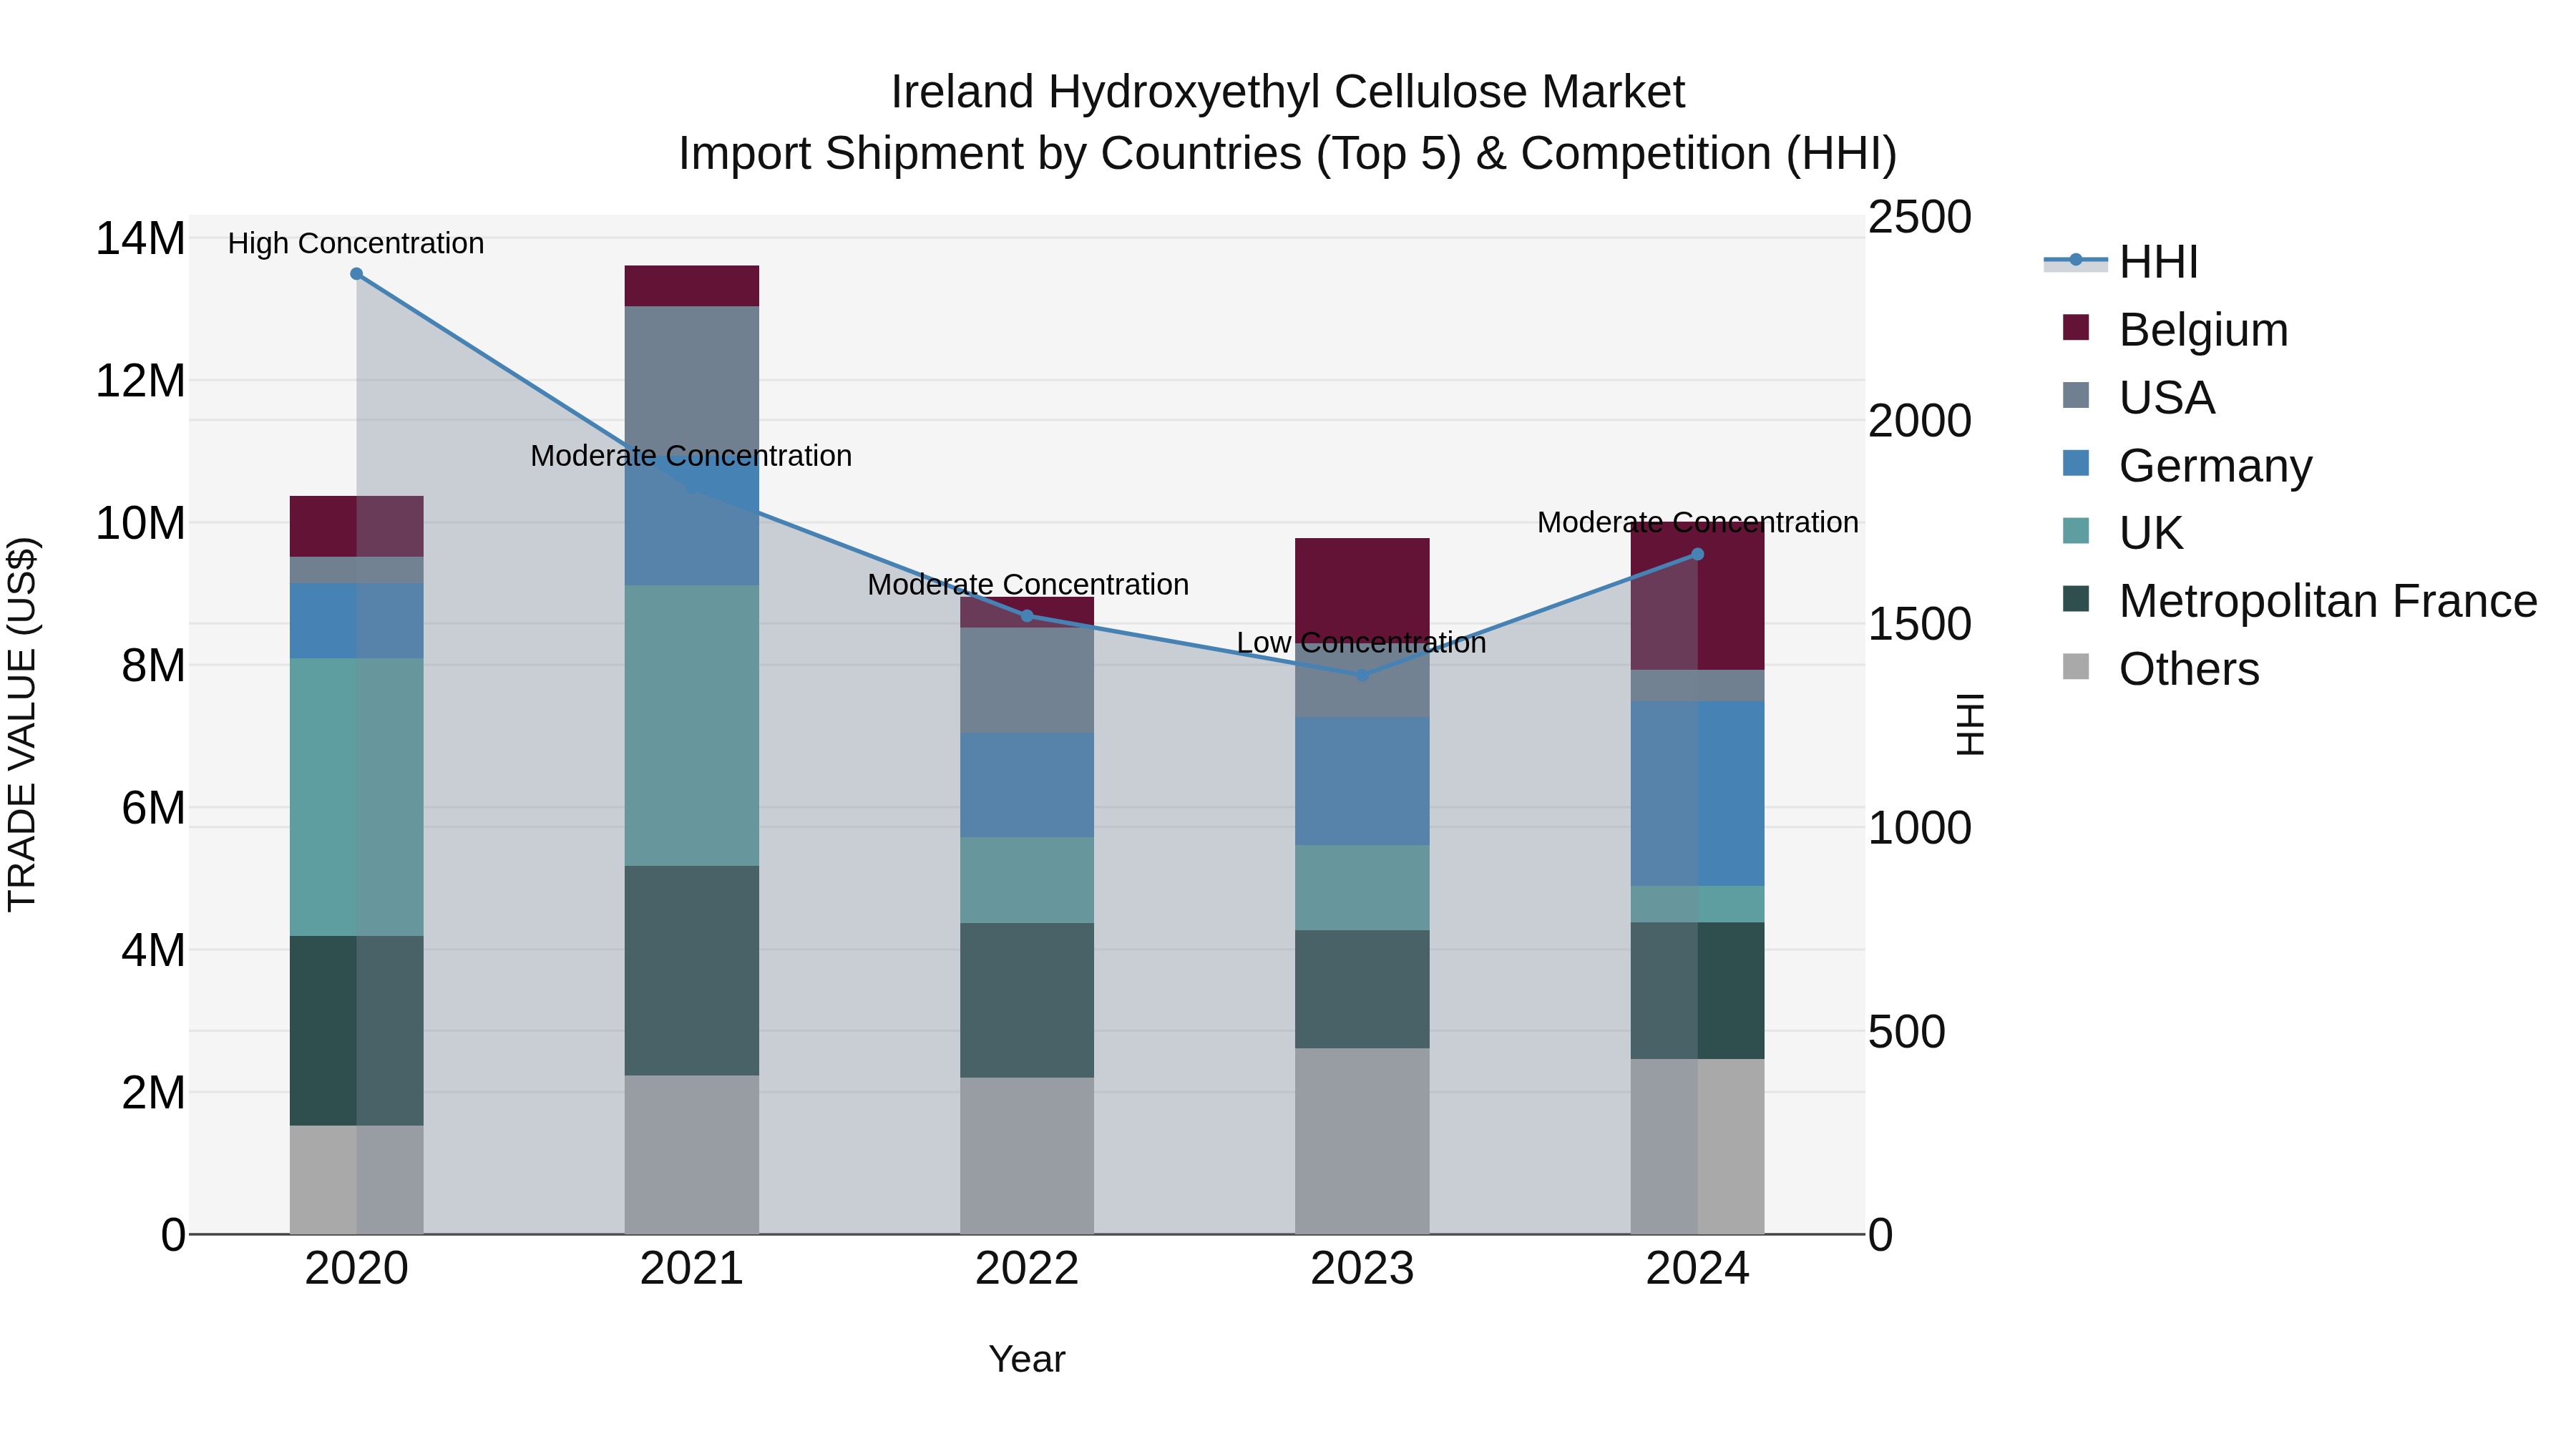Select the 2020 HHI data point

(356, 274)
